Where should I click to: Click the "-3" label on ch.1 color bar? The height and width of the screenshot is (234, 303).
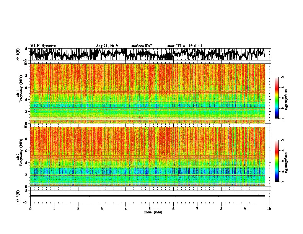(282, 77)
